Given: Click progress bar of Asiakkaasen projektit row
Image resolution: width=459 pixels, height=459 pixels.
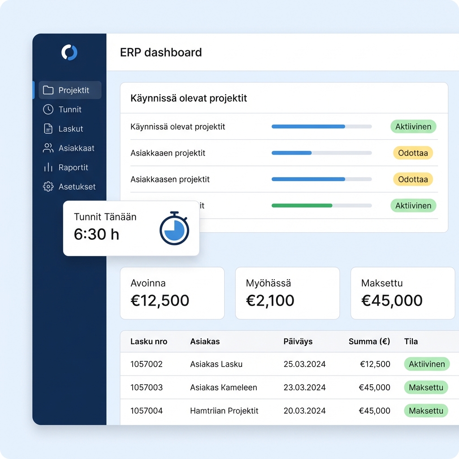Looking at the screenshot, I should pos(322,179).
